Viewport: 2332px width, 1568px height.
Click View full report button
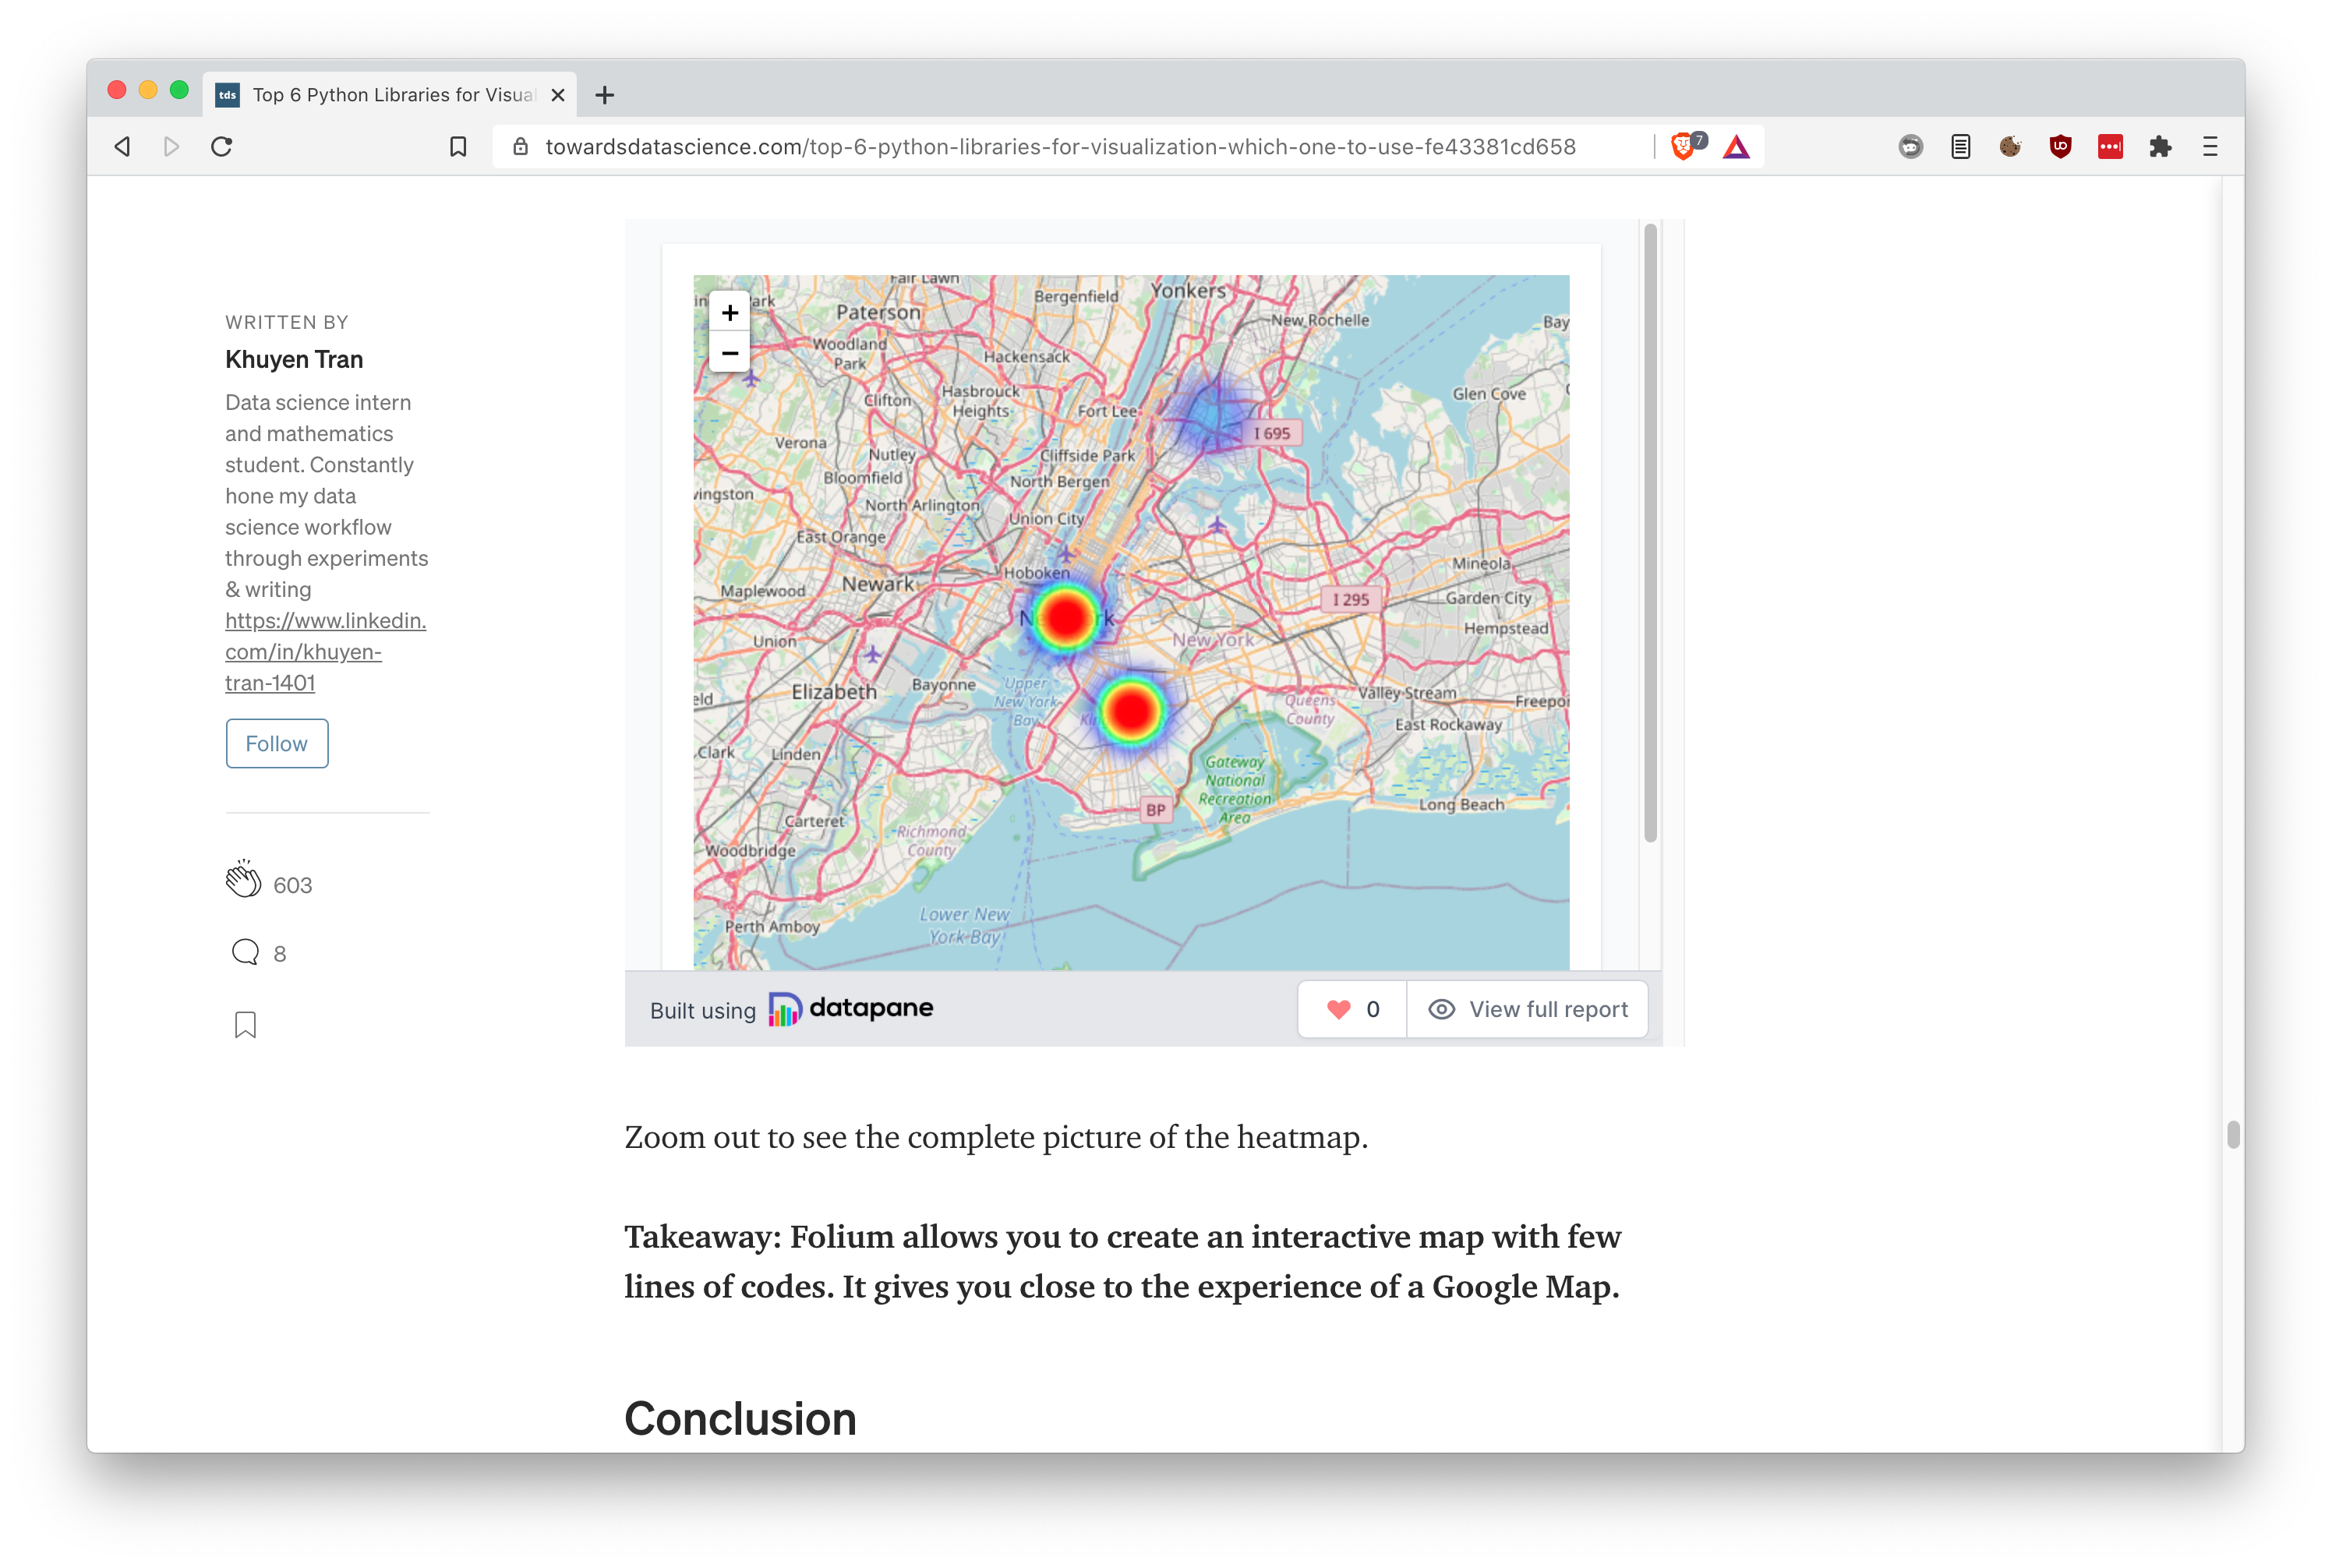click(1528, 1009)
